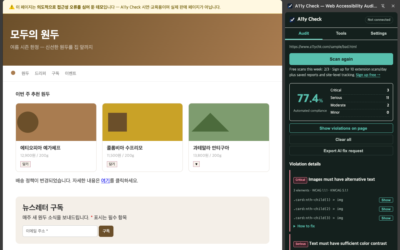Viewport: 400px width, 250px height.
Task: Click the A11y Check logo in the panel header
Action: click(292, 19)
